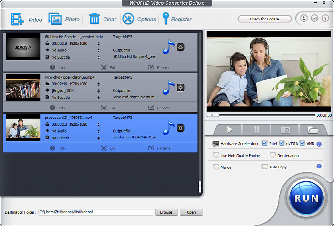Change No Audio selector for production ID_4769631
The width and height of the screenshot is (334, 226).
coord(98,131)
